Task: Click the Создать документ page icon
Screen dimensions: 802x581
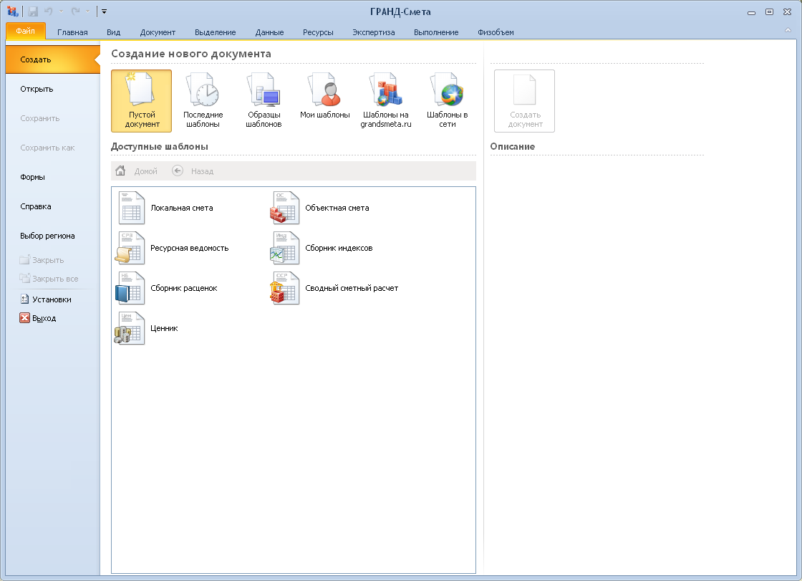Action: (x=524, y=90)
